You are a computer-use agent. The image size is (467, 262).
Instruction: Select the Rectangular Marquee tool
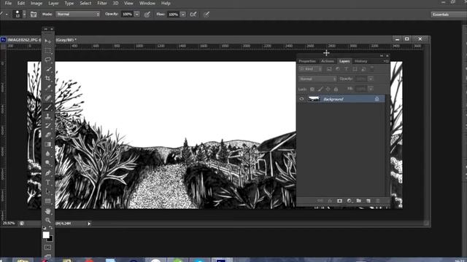[47, 50]
